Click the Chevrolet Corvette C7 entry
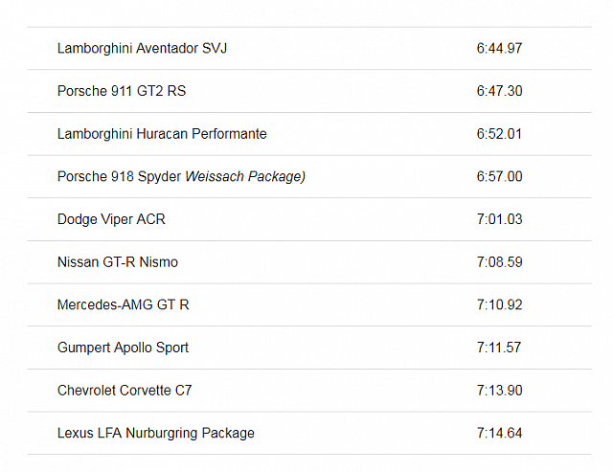Screen dimensions: 613x472 coord(125,391)
